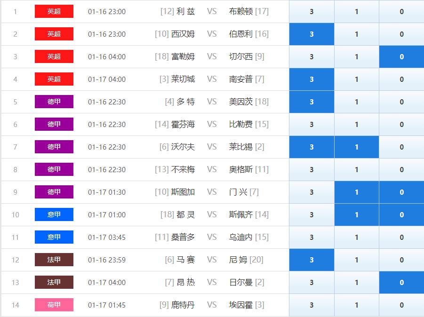
Task: Click 意甲 league badge in row 10
Action: (x=54, y=214)
